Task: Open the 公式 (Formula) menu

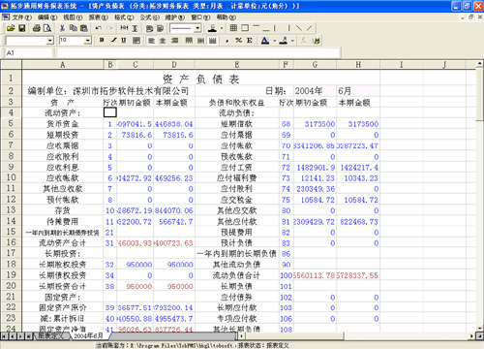Action: tap(150, 17)
